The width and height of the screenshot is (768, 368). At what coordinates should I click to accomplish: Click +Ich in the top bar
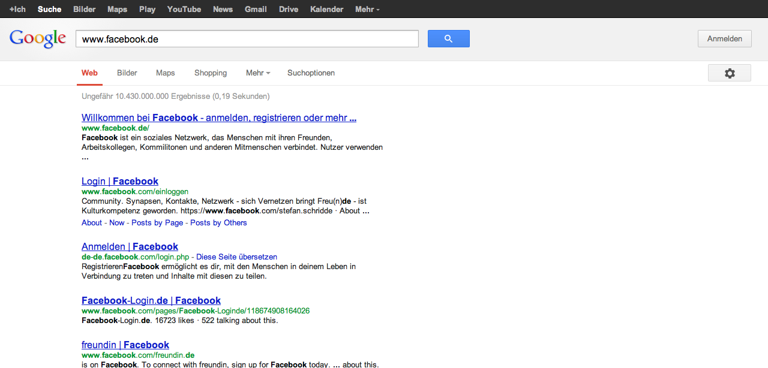coord(17,9)
